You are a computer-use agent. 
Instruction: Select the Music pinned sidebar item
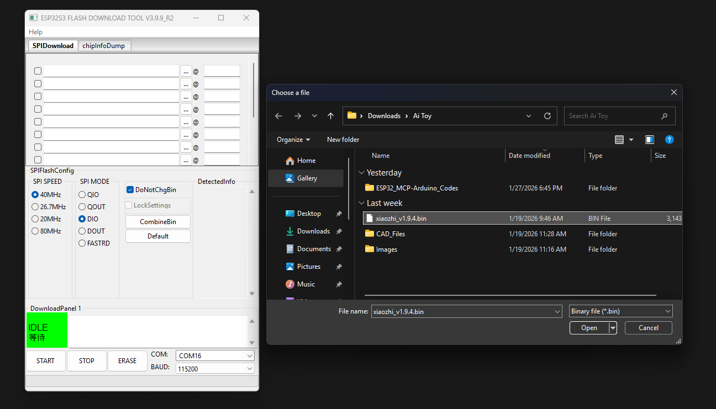306,284
